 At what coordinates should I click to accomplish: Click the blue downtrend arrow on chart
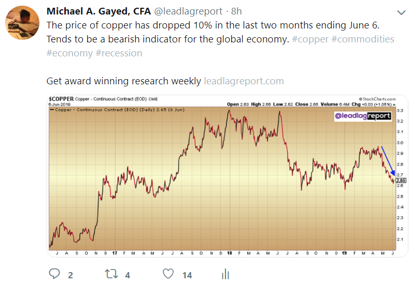tap(388, 161)
